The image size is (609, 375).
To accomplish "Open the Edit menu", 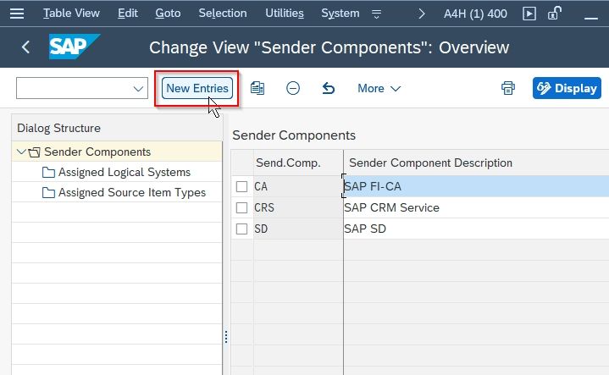I will click(x=128, y=14).
